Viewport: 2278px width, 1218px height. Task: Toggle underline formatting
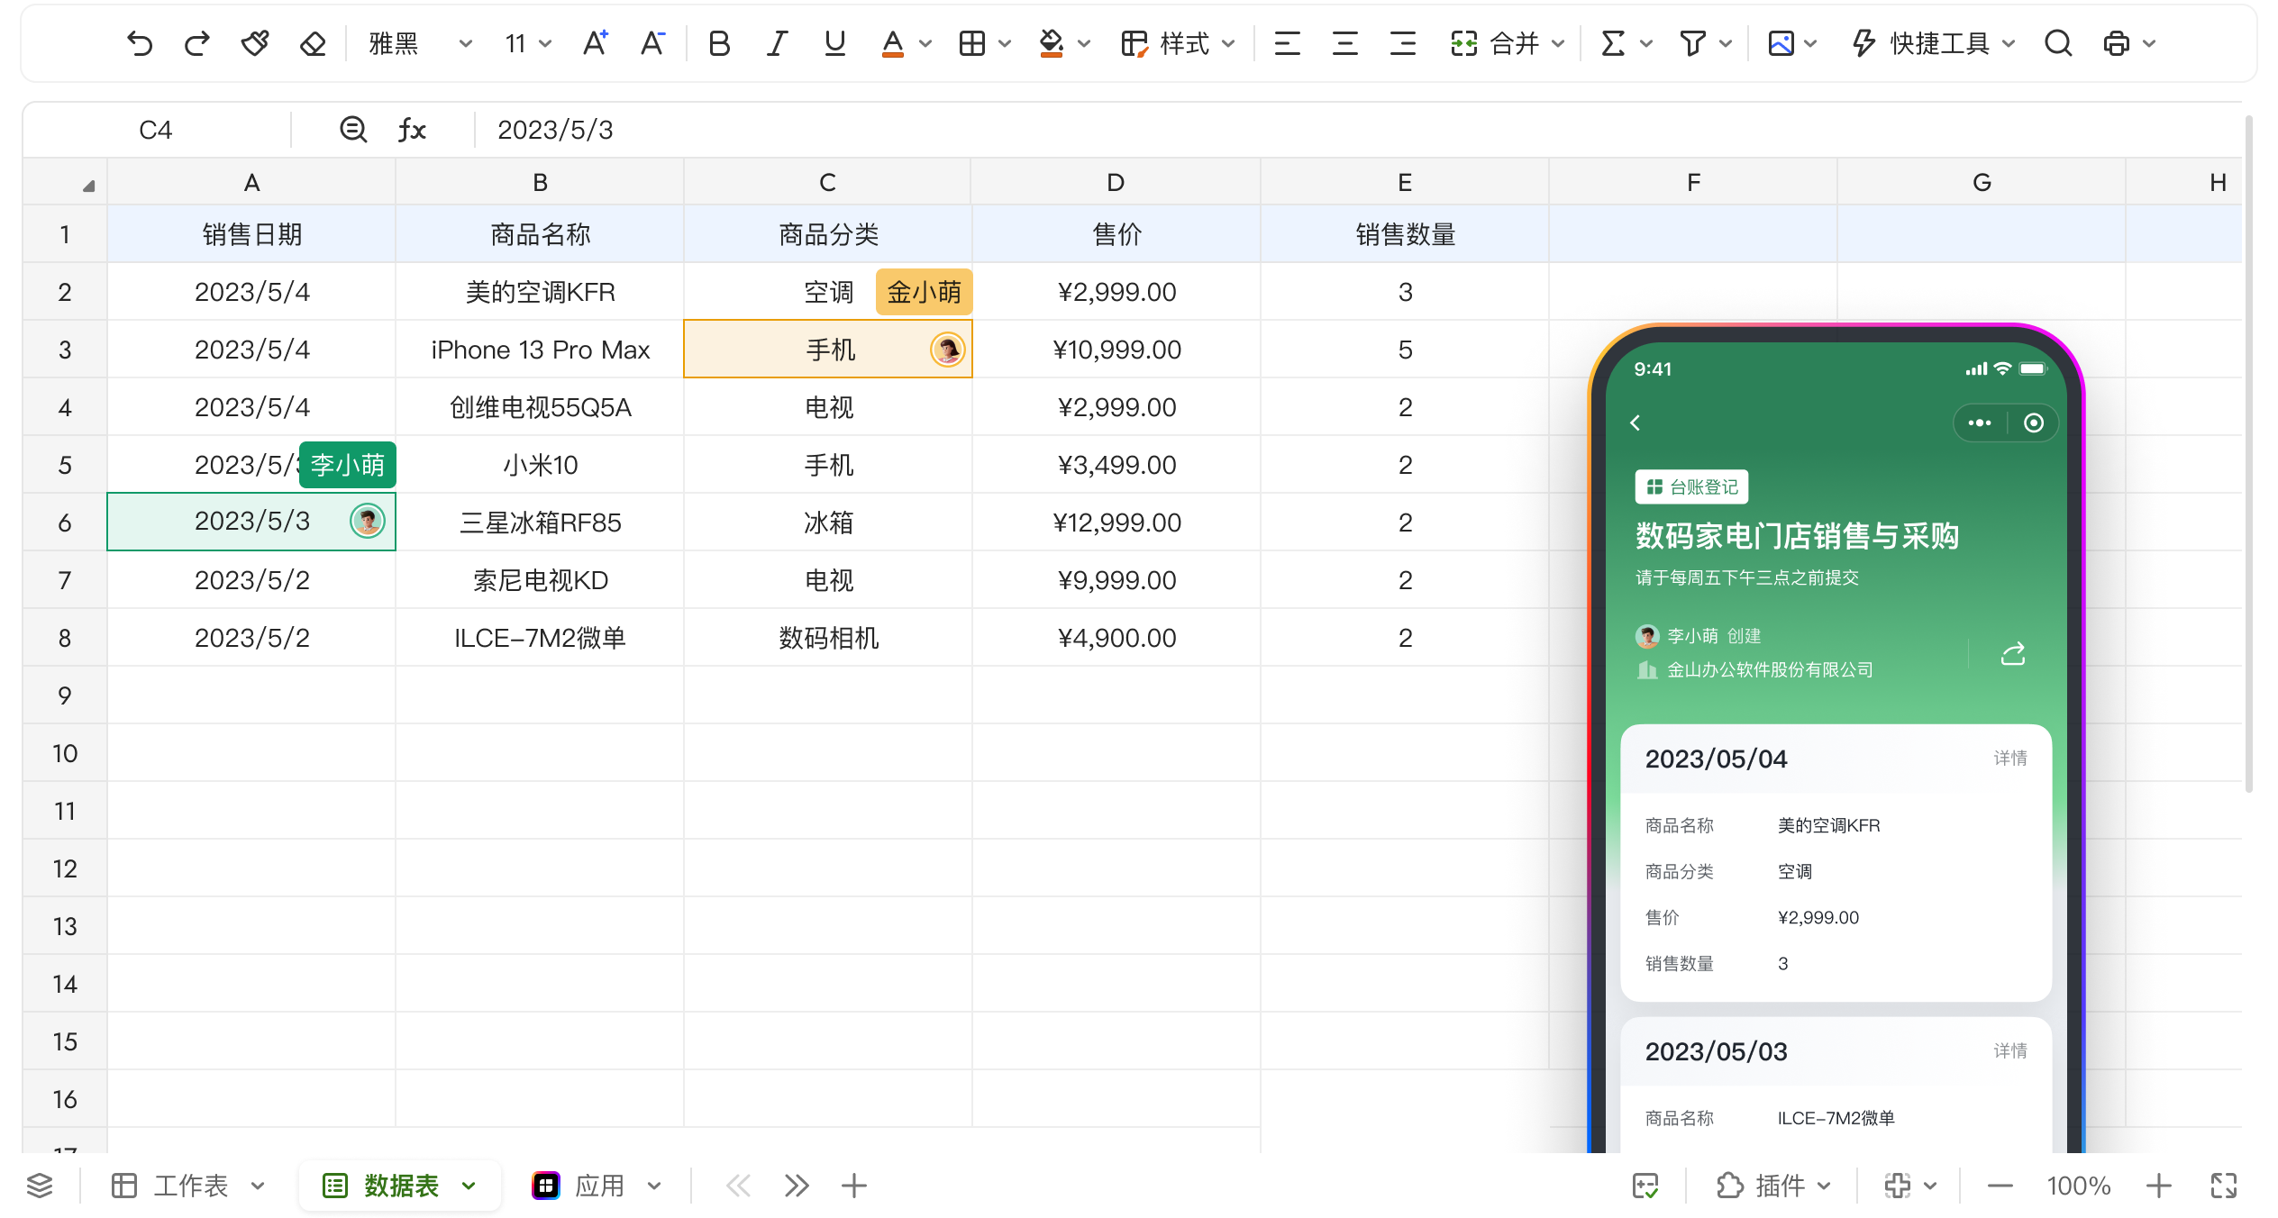point(834,43)
